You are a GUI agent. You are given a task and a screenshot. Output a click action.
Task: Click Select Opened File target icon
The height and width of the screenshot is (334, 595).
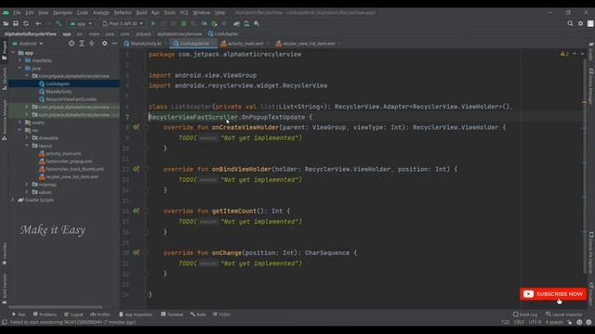click(72, 44)
